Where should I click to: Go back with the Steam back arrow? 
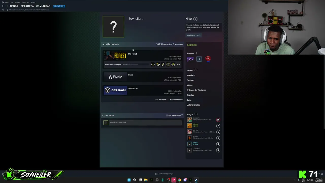point(3,6)
